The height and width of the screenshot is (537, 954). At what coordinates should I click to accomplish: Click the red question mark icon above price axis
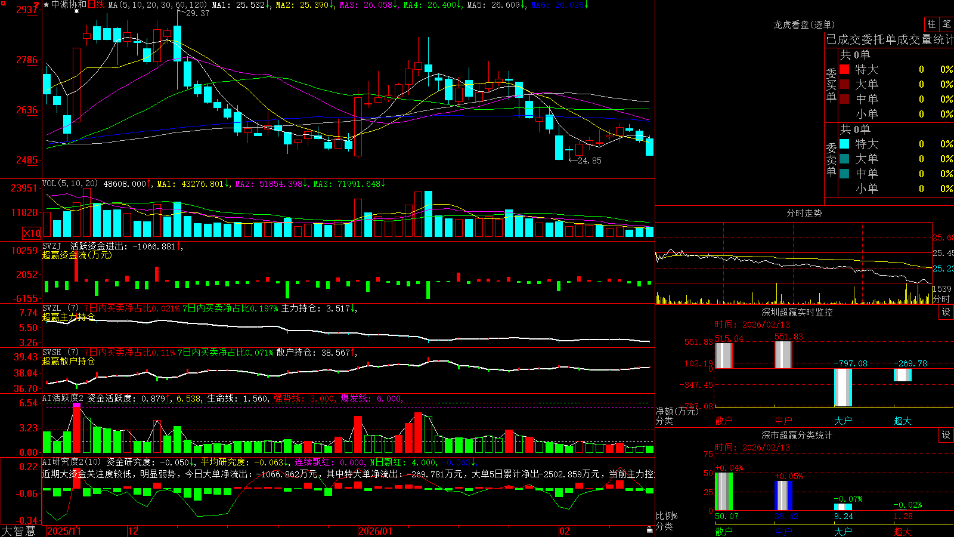[x=37, y=5]
